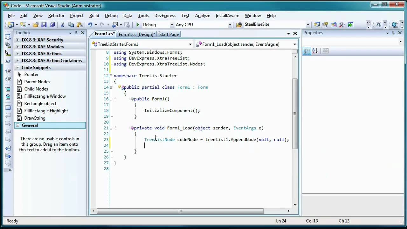Switch to Form1.cs [Design]* tab
Screen dimensions: 407x229
(137, 34)
